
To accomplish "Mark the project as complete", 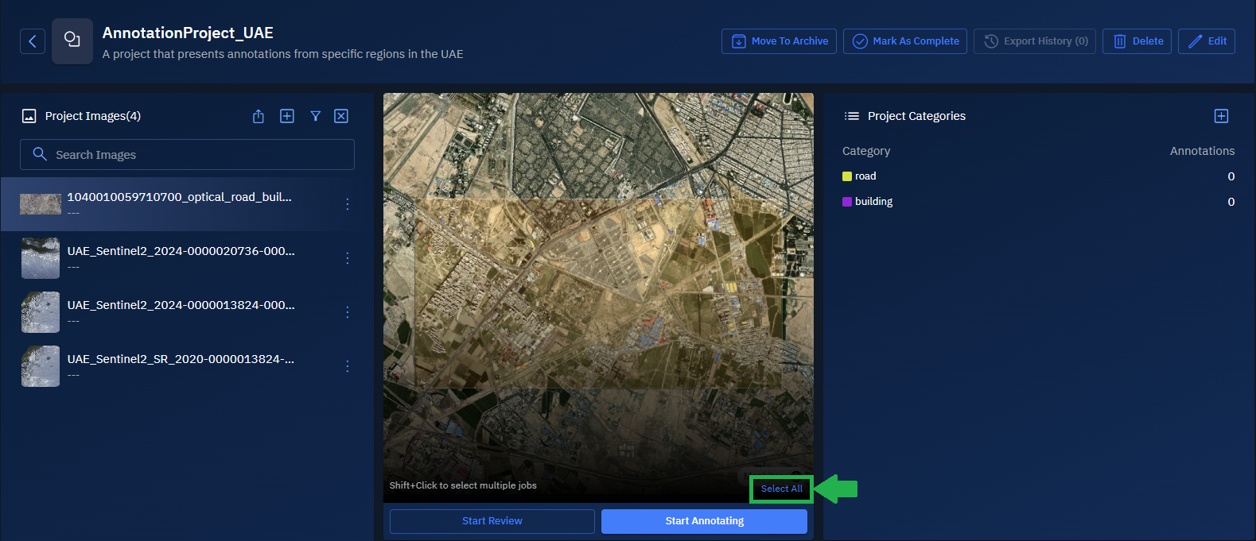I will (905, 41).
